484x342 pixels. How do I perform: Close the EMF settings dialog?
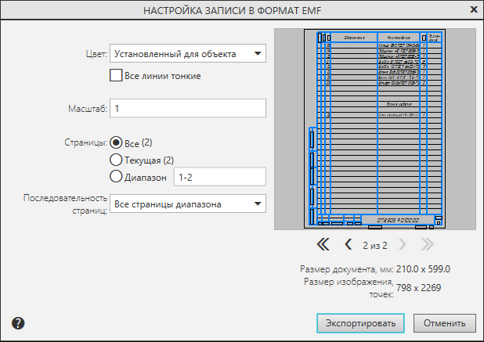(472, 10)
